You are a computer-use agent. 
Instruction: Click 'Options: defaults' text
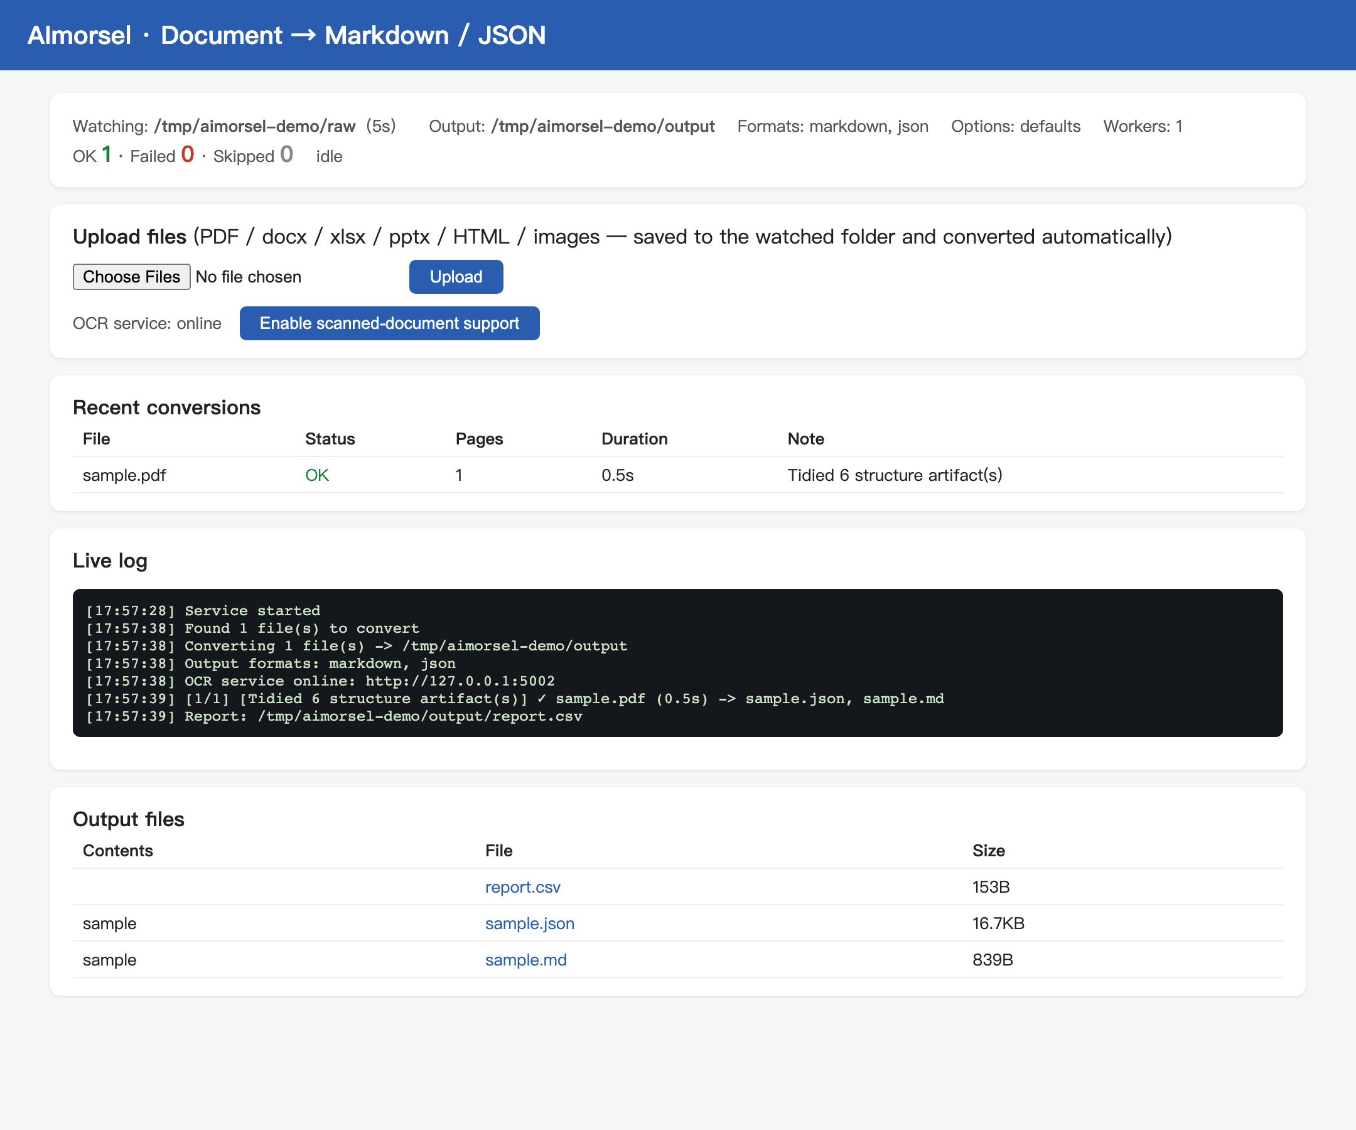coord(1015,126)
